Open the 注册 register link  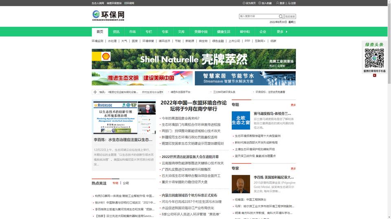pos(292,3)
